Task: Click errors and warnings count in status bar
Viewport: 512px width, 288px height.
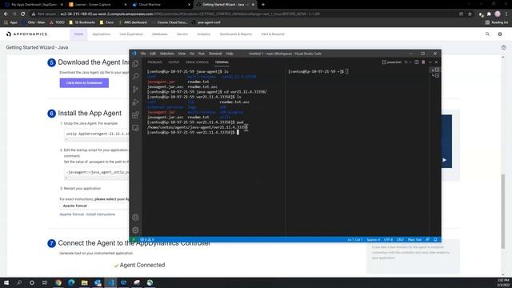Action: tap(147, 240)
